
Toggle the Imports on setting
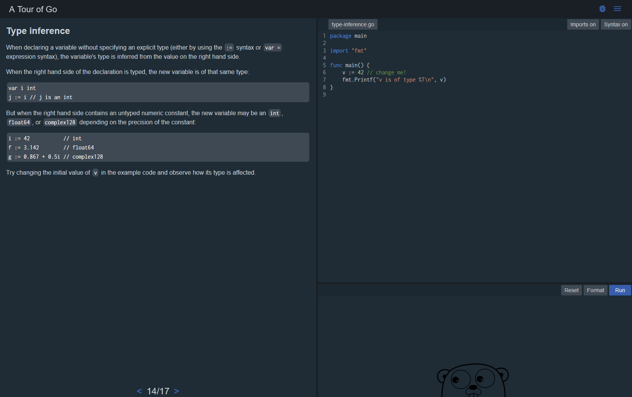click(582, 24)
